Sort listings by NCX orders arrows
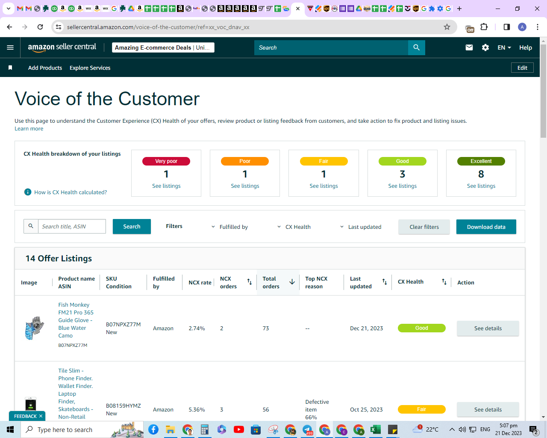 click(250, 282)
